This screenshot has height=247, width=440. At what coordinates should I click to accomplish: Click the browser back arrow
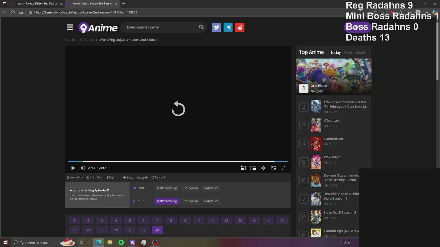[4, 12]
